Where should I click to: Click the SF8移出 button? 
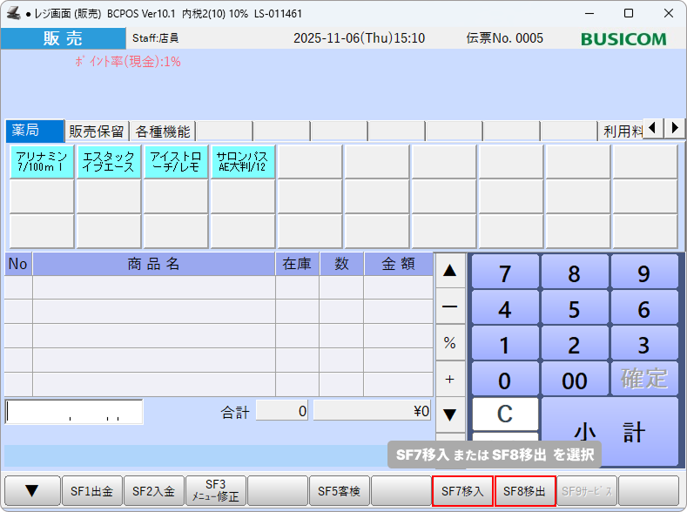pyautogui.click(x=524, y=491)
